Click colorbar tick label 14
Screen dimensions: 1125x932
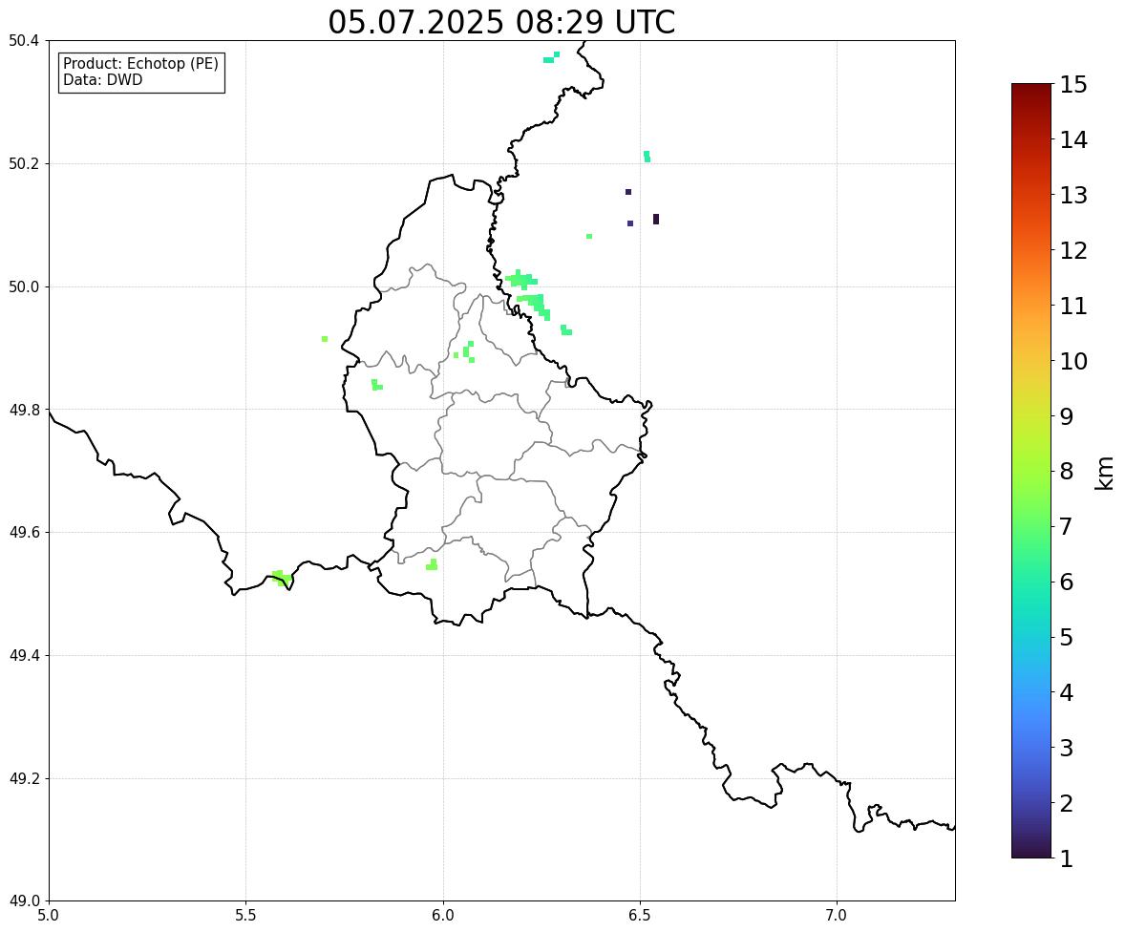coord(1073,140)
